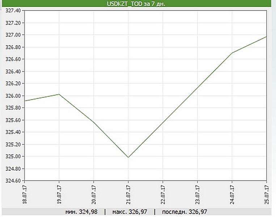The width and height of the screenshot is (276, 217).
Task: Click the 19.07.17 date label
Action: pyautogui.click(x=59, y=195)
